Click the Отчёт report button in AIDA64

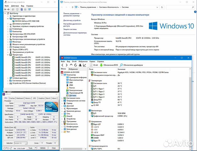tap(94, 65)
